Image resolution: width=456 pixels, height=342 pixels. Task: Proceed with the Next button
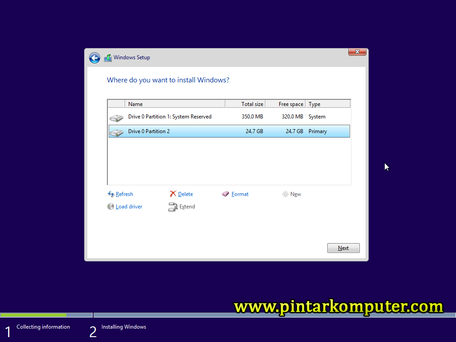343,248
